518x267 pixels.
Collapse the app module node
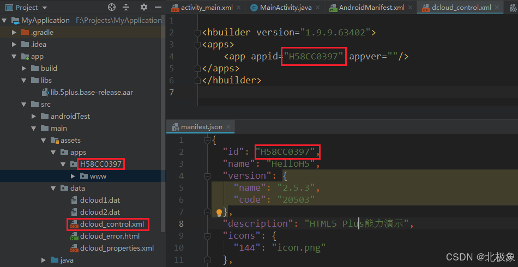click(x=14, y=57)
